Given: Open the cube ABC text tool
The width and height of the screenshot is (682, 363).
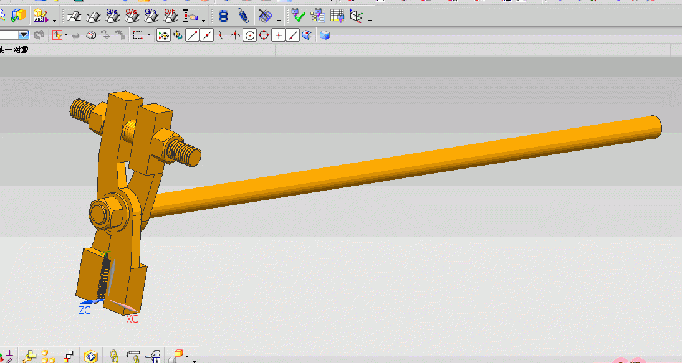Looking at the screenshot, I should pyautogui.click(x=40, y=16).
